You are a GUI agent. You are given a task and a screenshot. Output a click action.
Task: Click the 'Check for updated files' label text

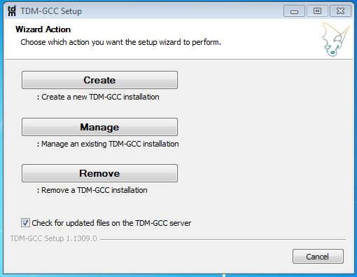tap(111, 223)
